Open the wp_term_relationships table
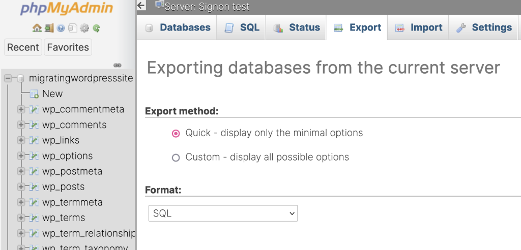This screenshot has height=250, width=521. pos(89,233)
